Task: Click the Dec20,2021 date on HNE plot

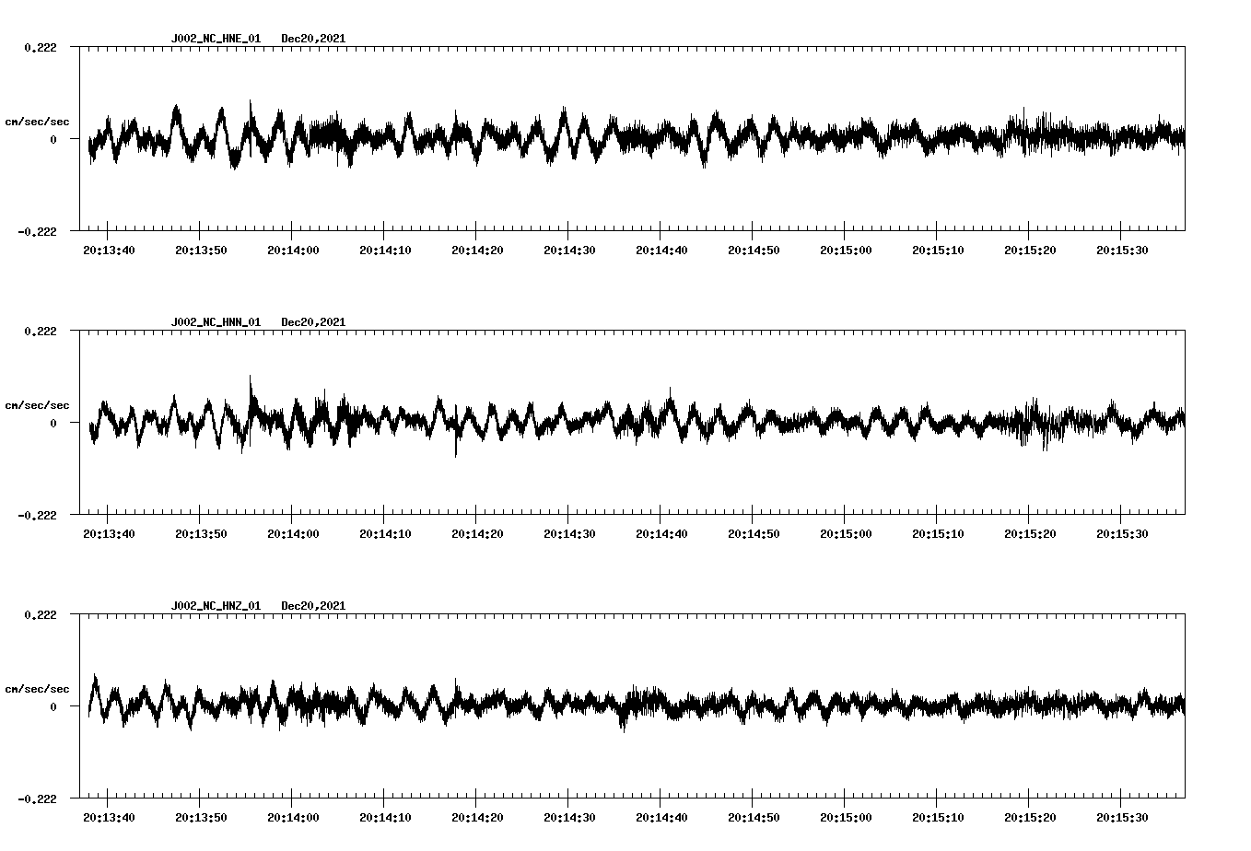Action: 313,39
